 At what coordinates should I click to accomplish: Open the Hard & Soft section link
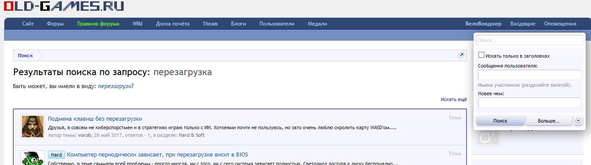point(192,135)
